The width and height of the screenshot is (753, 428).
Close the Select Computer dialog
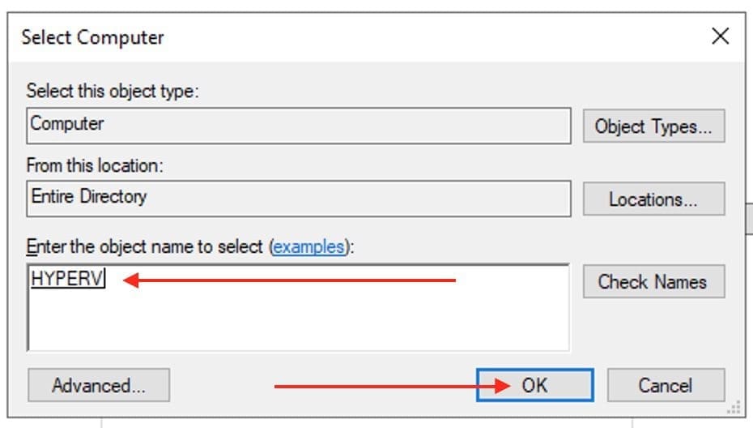[719, 36]
